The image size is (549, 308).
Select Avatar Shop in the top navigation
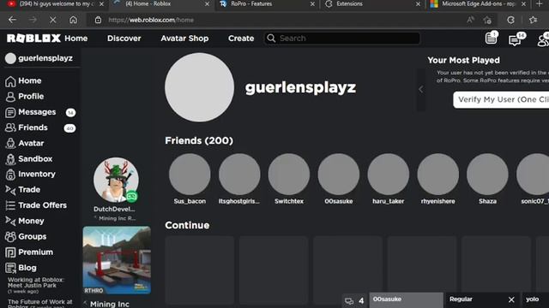click(184, 38)
